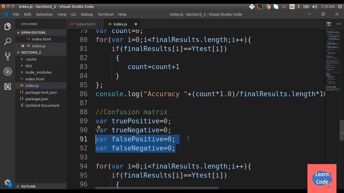
Task: Click the '//Confusion matrix' comment text
Action: tap(131, 112)
